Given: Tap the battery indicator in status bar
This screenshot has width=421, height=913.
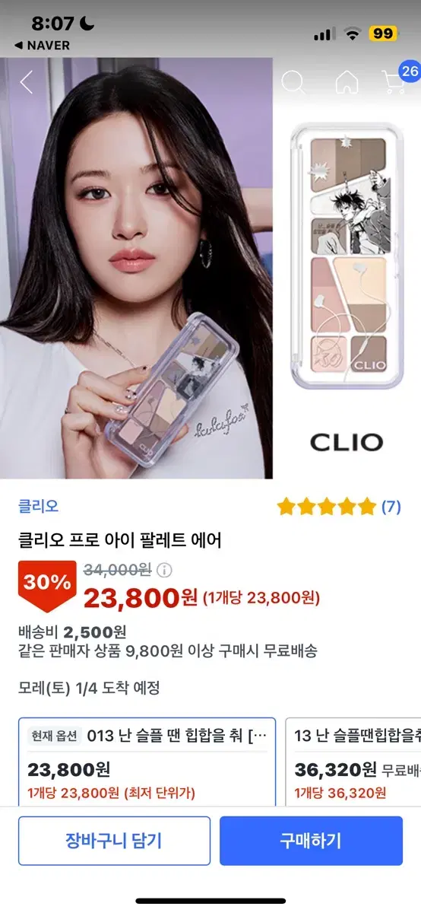Looking at the screenshot, I should coord(383,33).
